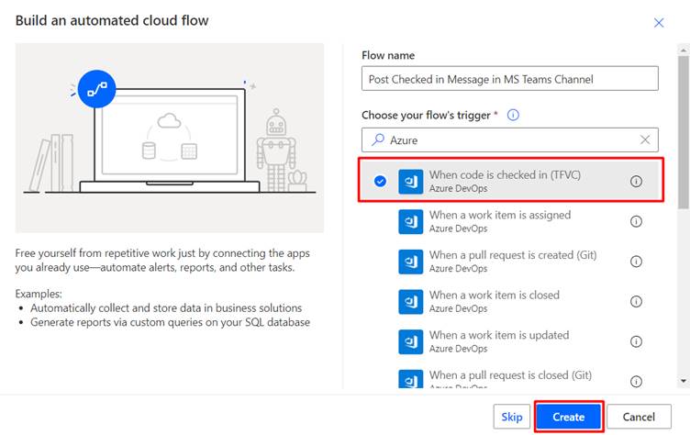
Task: Show info for When code is checked in
Action: coord(636,181)
